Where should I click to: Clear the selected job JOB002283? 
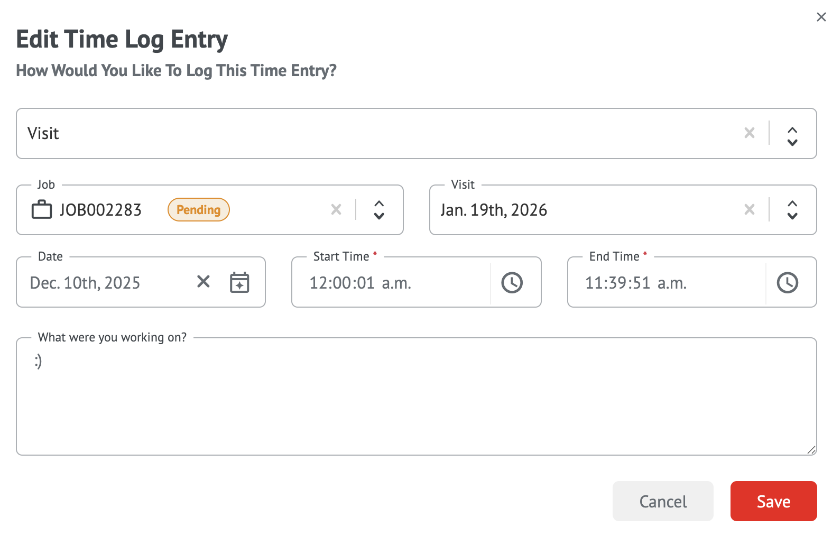pyautogui.click(x=336, y=210)
